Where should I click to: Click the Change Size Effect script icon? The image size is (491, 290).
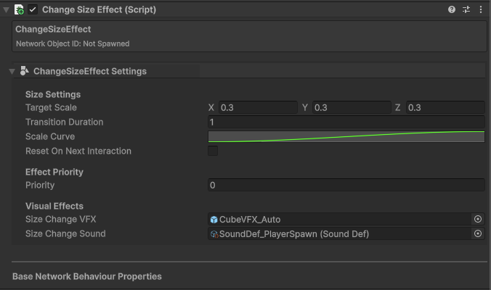pos(20,10)
